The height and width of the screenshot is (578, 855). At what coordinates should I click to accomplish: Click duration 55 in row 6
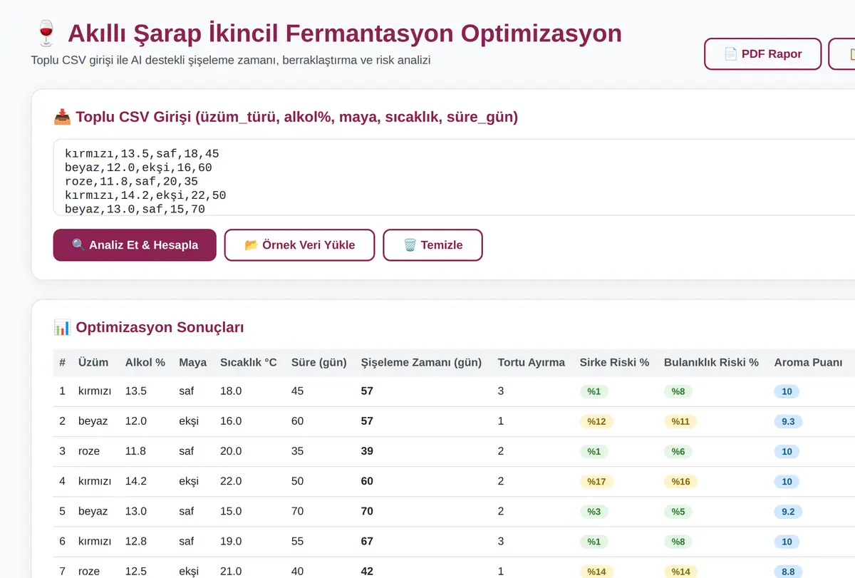297,541
